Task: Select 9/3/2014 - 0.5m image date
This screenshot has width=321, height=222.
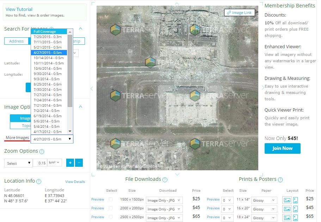Action: pyautogui.click(x=49, y=79)
